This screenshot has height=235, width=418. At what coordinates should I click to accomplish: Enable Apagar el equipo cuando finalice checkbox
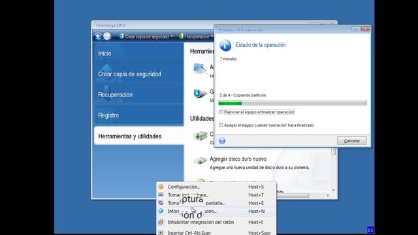221,125
